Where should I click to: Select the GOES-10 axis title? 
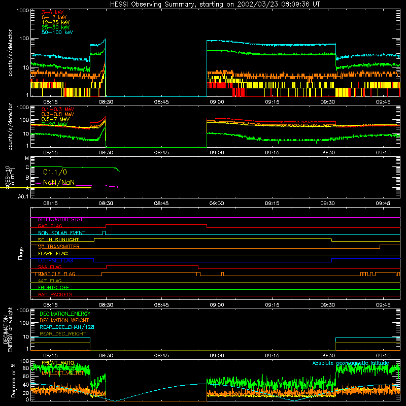pyautogui.click(x=8, y=178)
